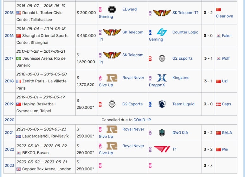Click Royal Never Give Up logo in 2018 row
This screenshot has height=177, width=245.
click(112, 78)
